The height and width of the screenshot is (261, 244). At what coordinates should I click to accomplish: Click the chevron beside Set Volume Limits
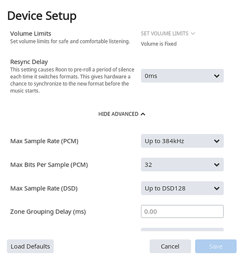193,33
